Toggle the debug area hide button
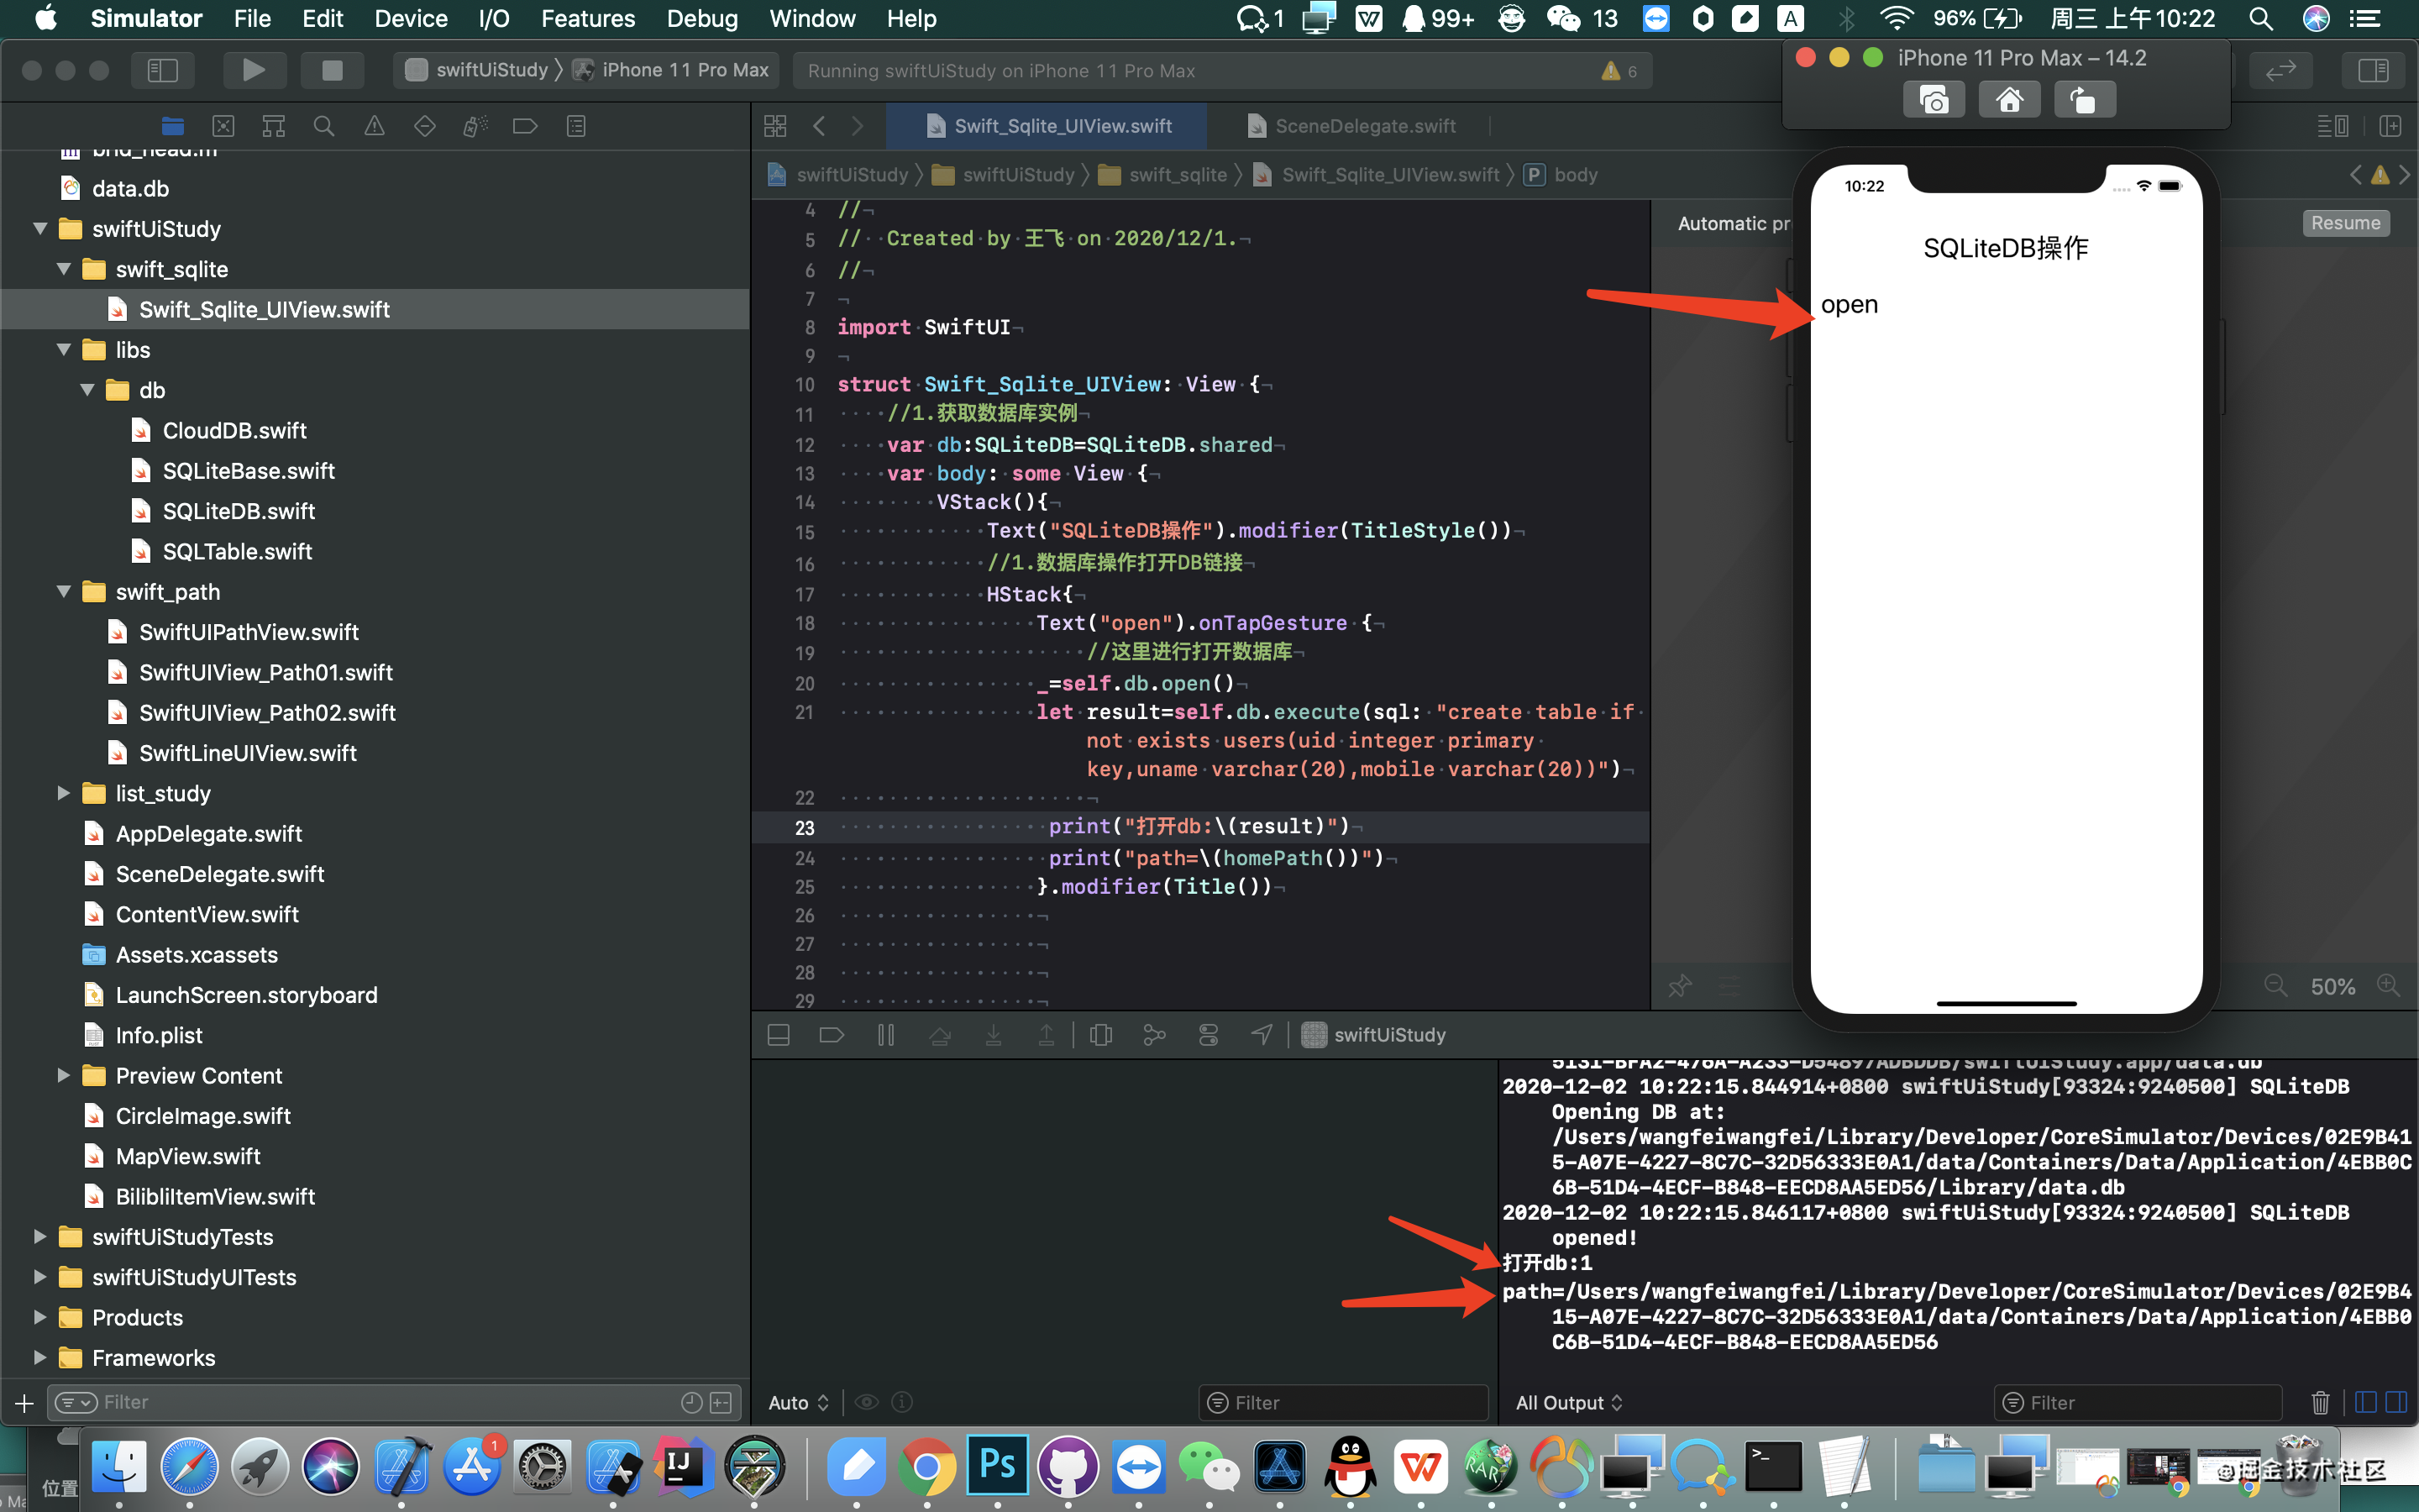This screenshot has width=2419, height=1512. click(x=779, y=1035)
